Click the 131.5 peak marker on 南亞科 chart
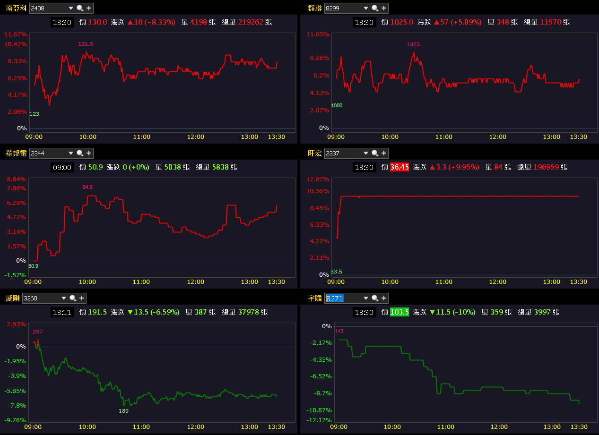 [x=86, y=44]
